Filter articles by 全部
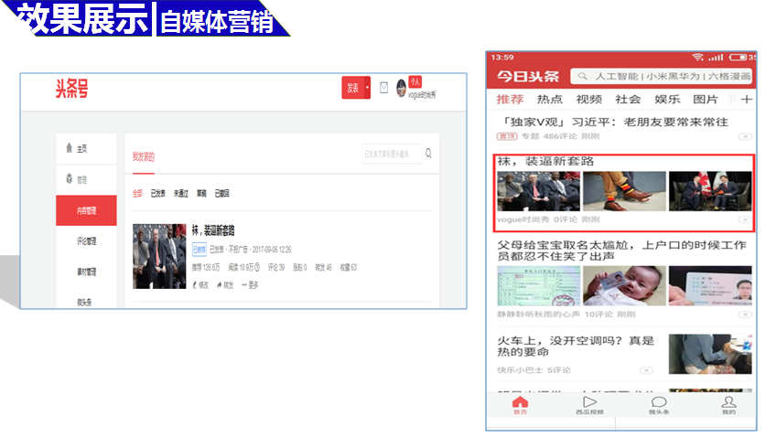 [x=137, y=193]
